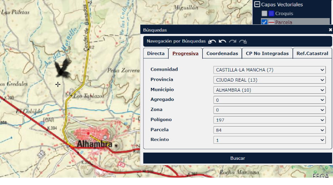Open the CP No Integradas tab

pyautogui.click(x=267, y=53)
